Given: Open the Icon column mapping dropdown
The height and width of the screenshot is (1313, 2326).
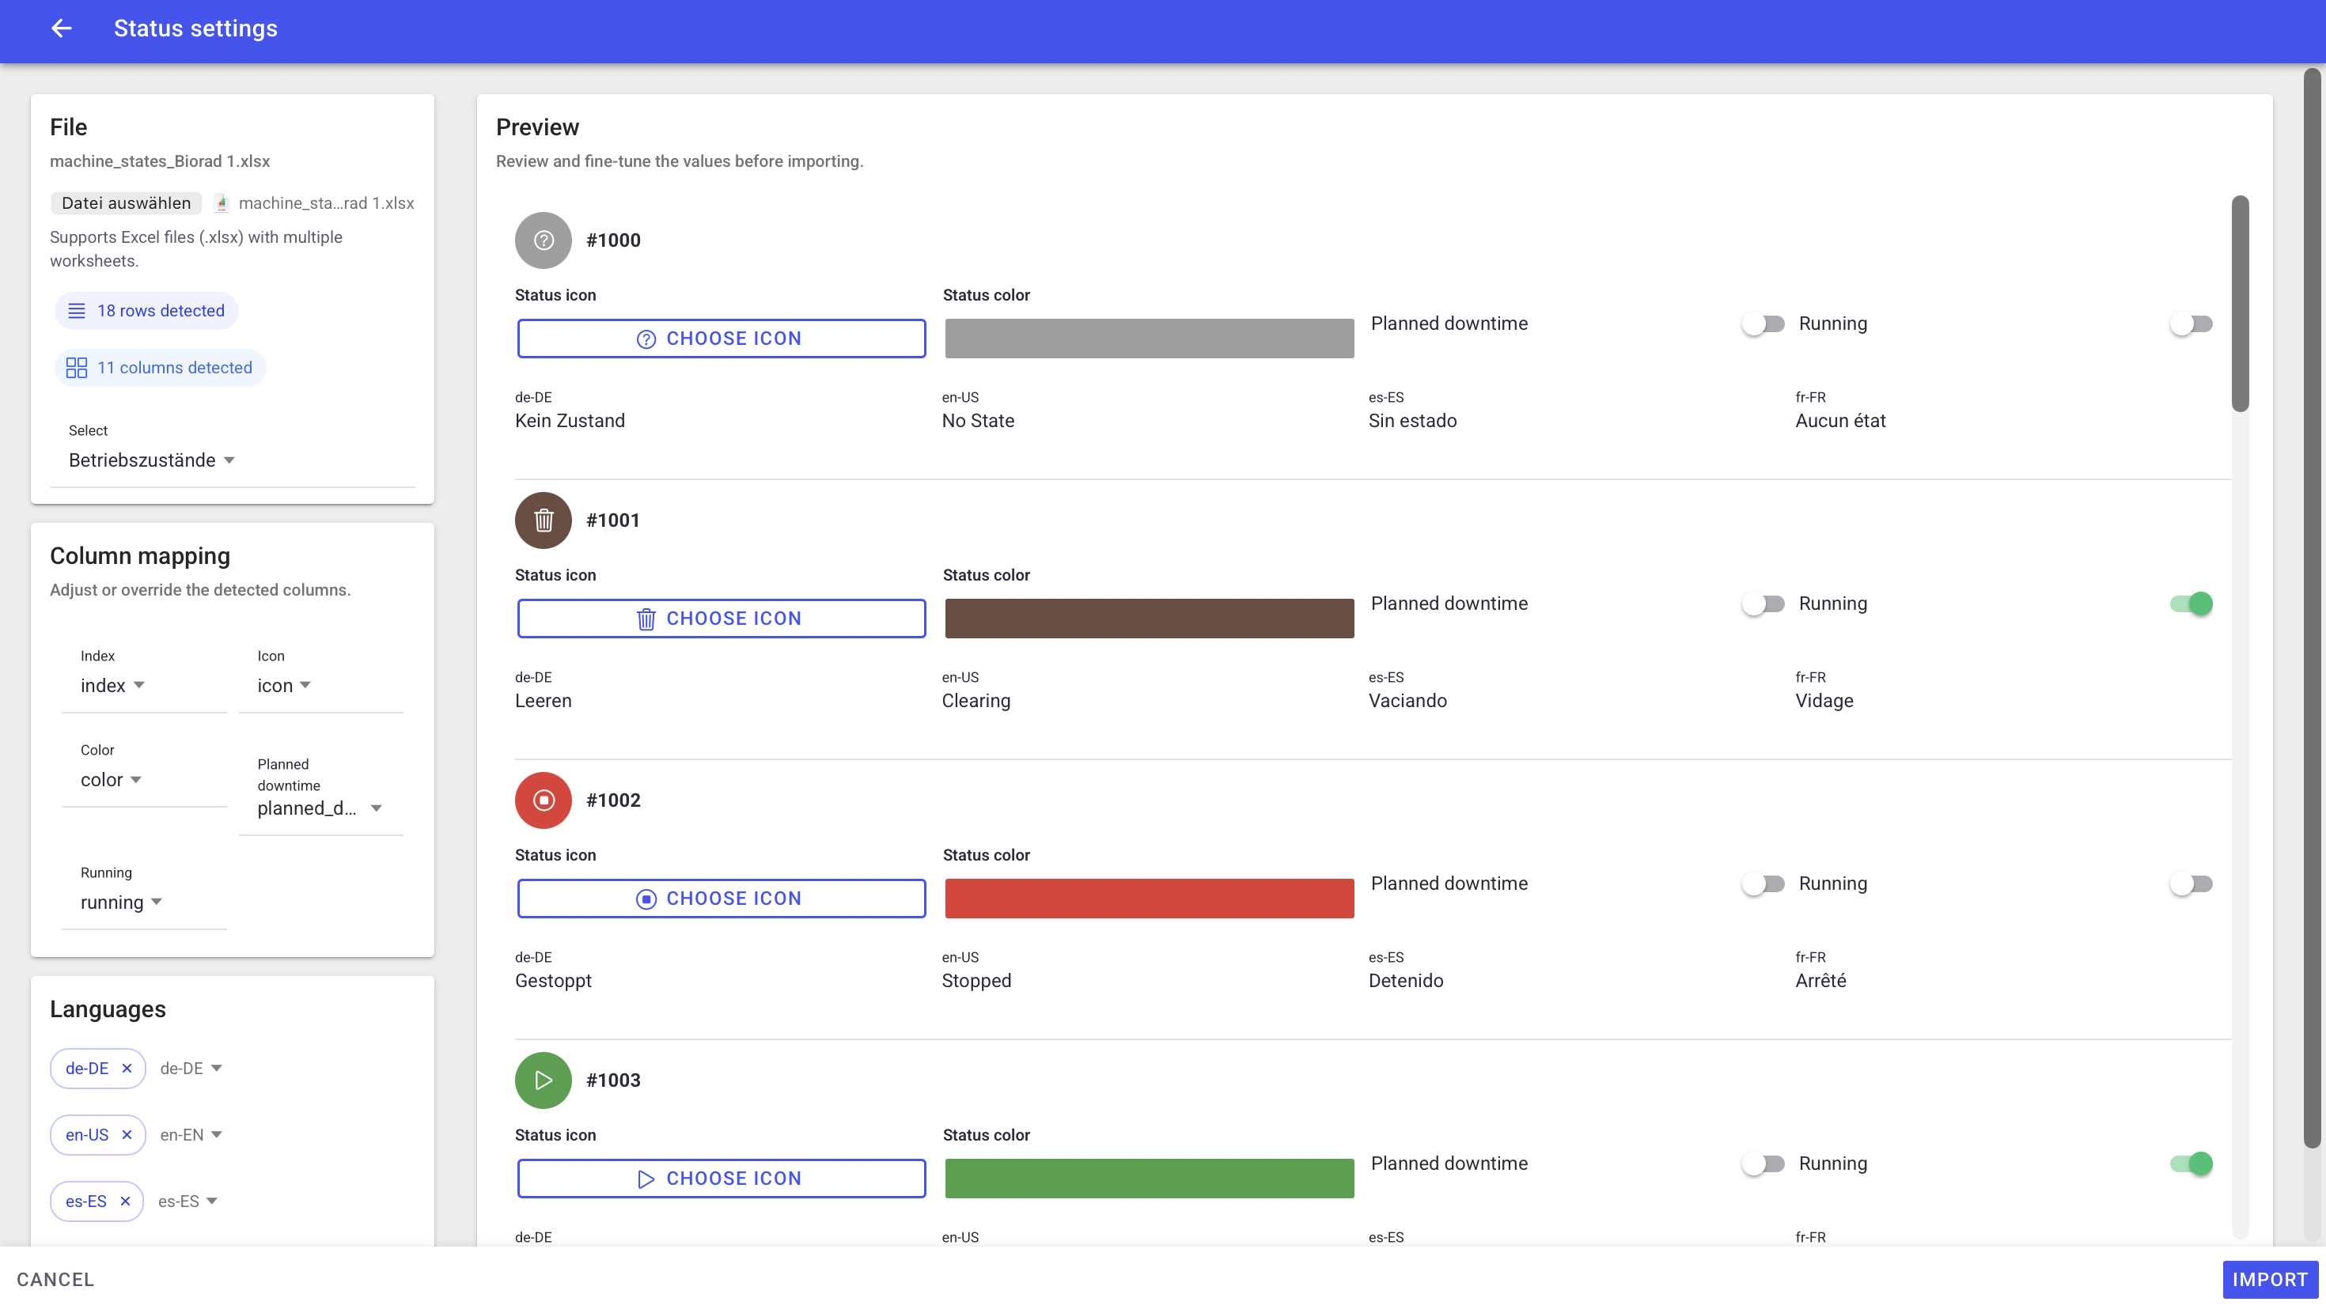Looking at the screenshot, I should pos(285,686).
